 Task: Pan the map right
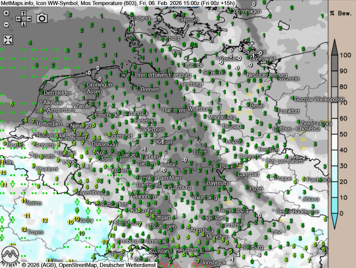coord(29,19)
